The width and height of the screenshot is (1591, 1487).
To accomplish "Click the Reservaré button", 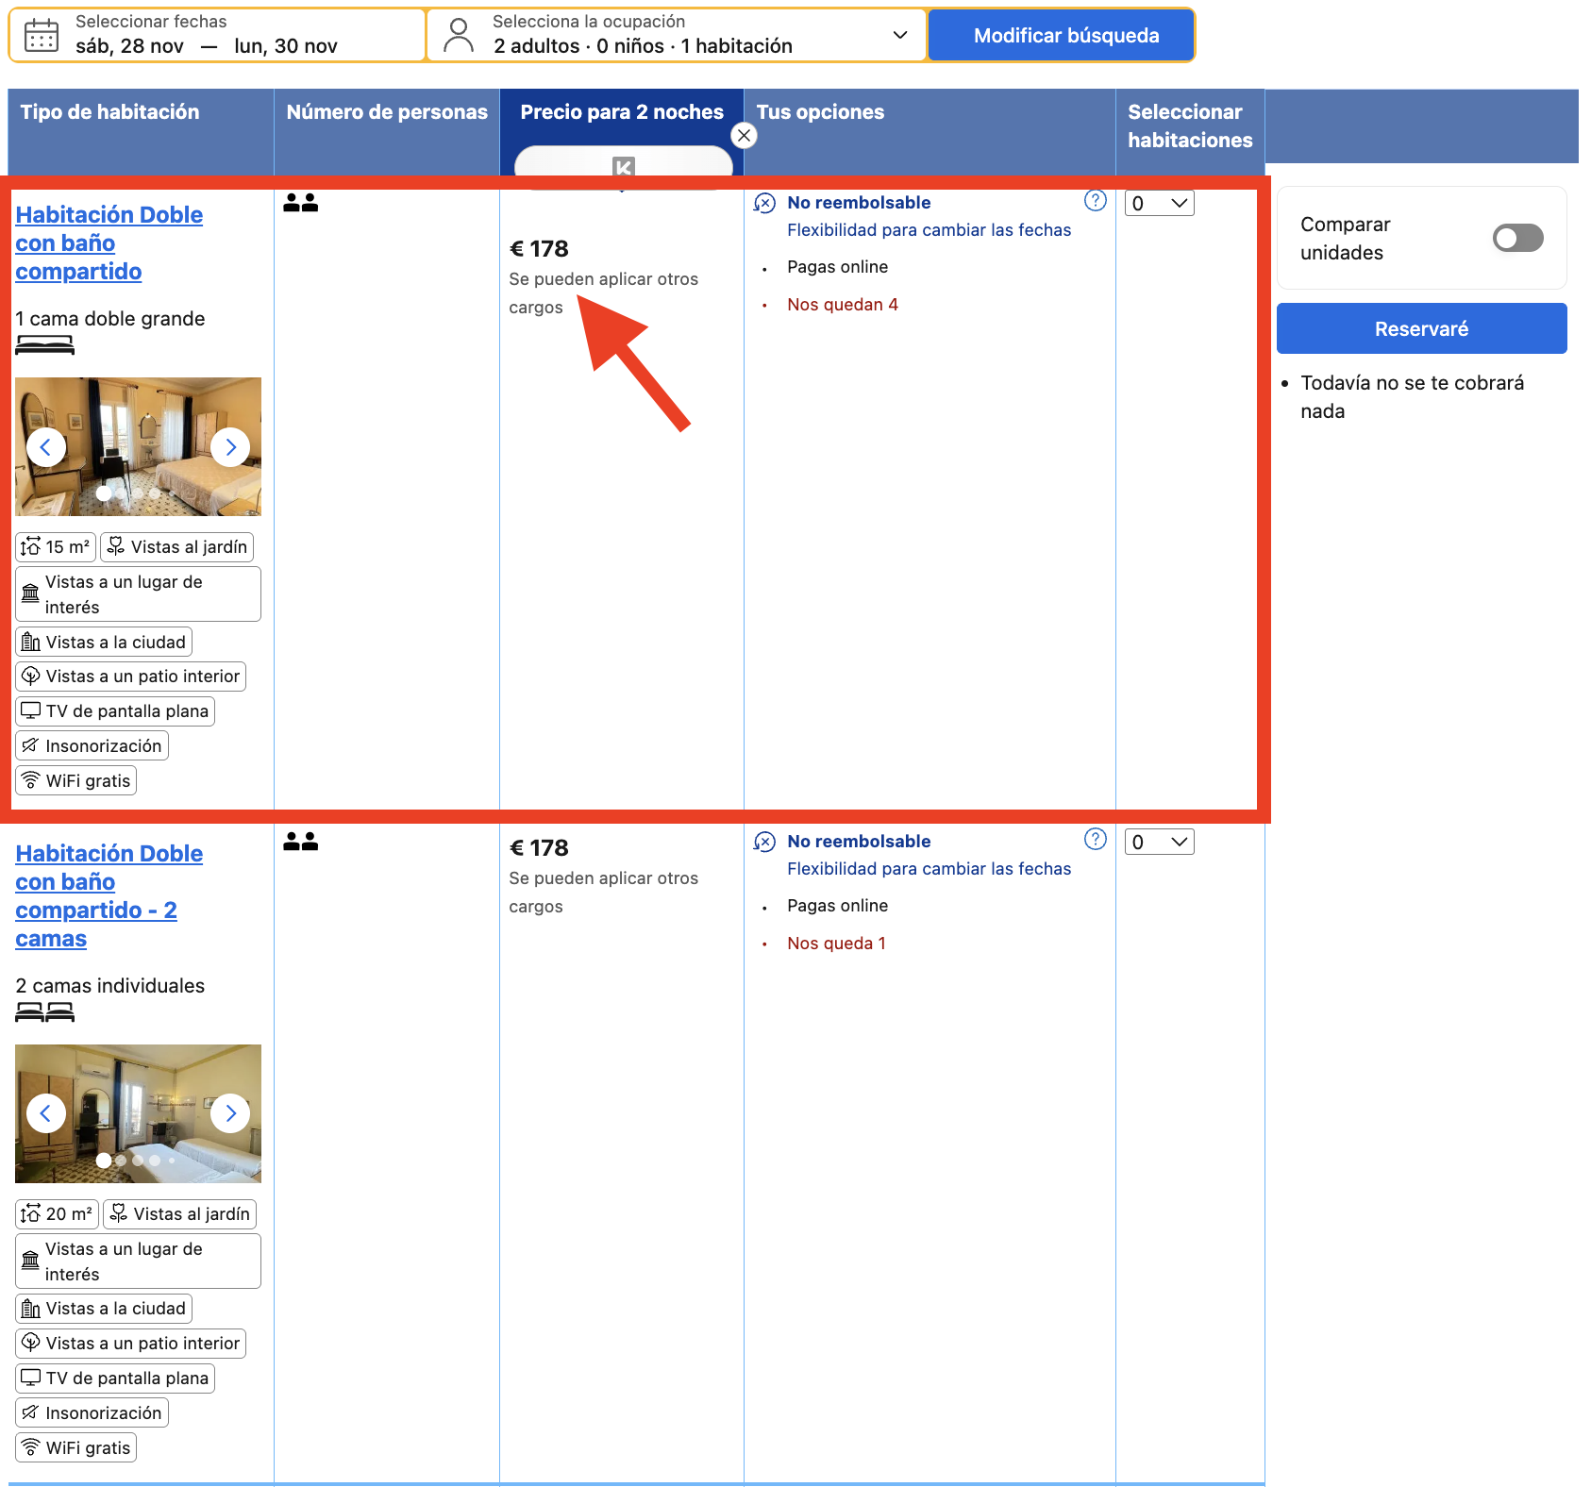I will coord(1421,328).
